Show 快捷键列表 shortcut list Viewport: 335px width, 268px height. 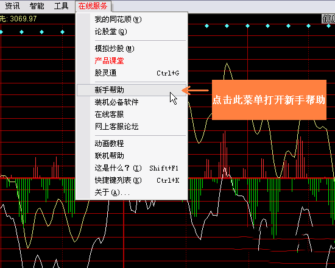(x=132, y=180)
